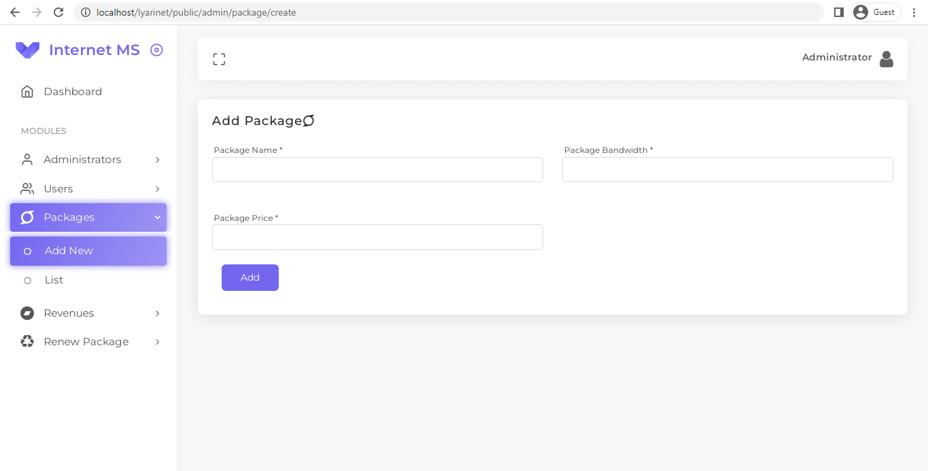928x471 pixels.
Task: Open the List page under Packages
Action: click(54, 279)
